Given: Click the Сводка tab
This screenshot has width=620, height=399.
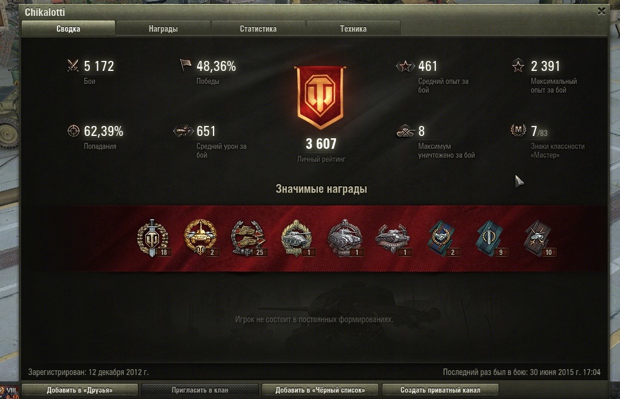Looking at the screenshot, I should (68, 29).
